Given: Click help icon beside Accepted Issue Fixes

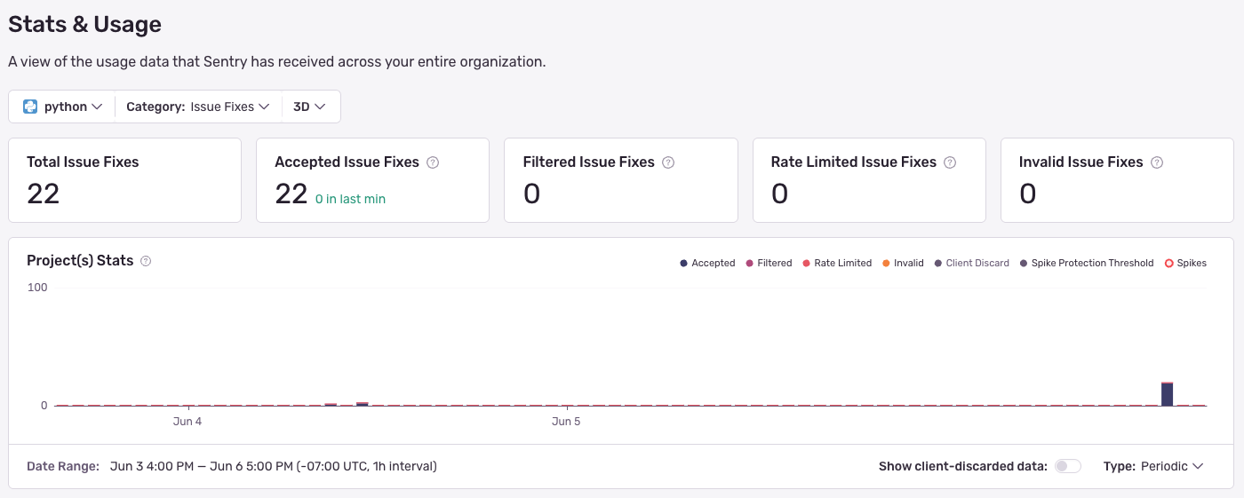Looking at the screenshot, I should click(x=433, y=162).
